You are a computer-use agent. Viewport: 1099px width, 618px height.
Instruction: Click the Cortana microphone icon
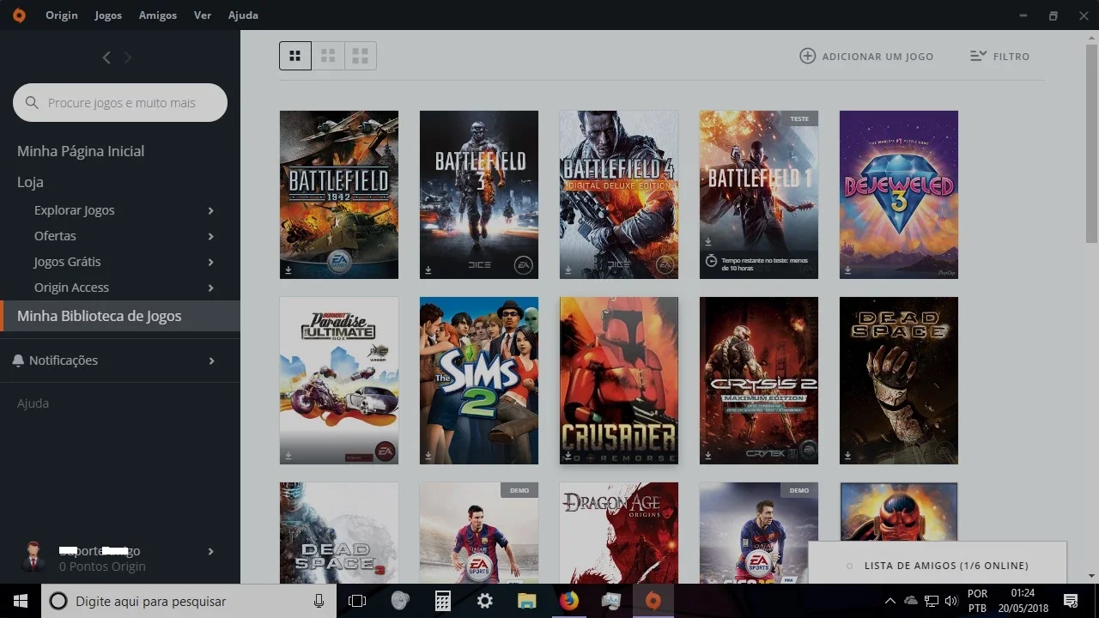click(319, 601)
